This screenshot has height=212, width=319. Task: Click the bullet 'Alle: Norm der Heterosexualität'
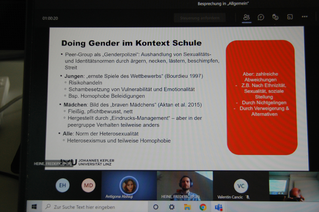pos(100,134)
